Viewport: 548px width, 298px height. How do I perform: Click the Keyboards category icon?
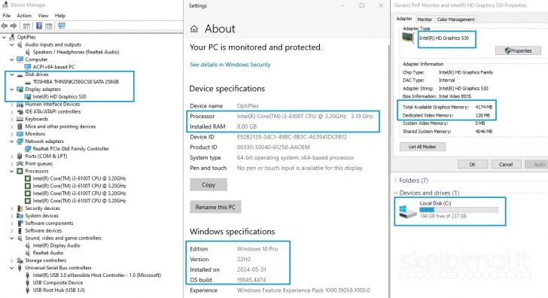(20, 119)
